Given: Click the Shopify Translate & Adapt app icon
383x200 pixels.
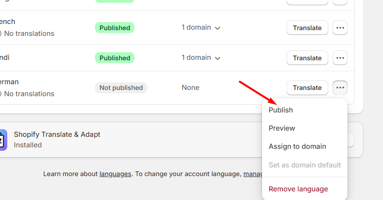Looking at the screenshot, I should tap(3, 140).
